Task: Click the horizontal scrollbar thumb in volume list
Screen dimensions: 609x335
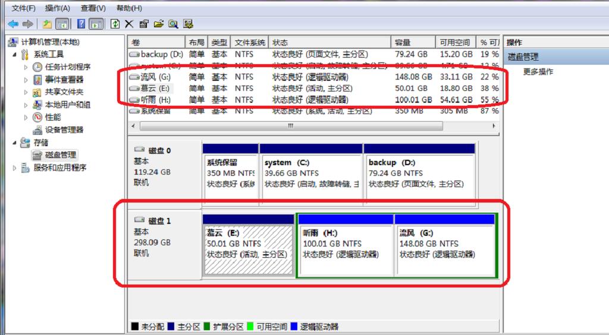Action: [291, 126]
